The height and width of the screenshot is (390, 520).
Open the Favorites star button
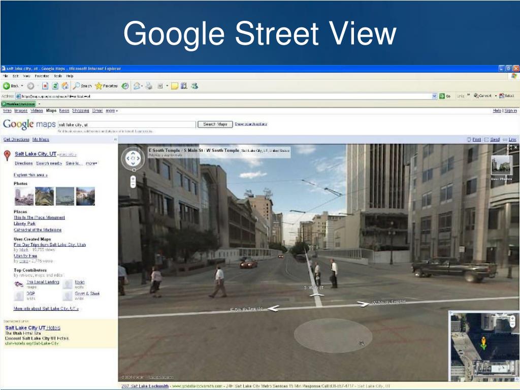pos(107,86)
